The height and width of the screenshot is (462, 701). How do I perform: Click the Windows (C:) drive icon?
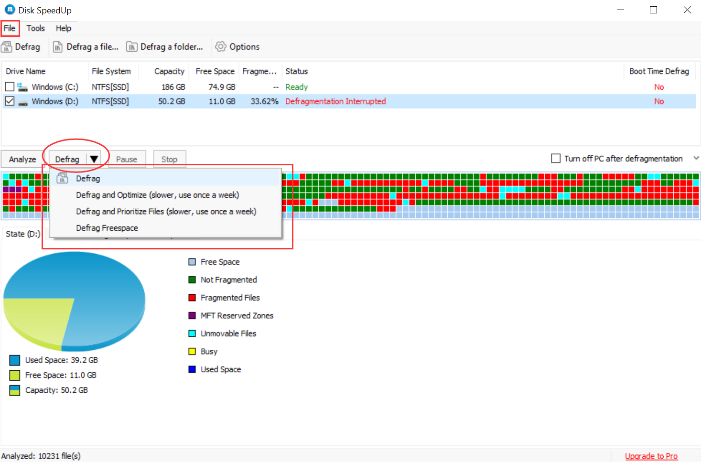22,87
